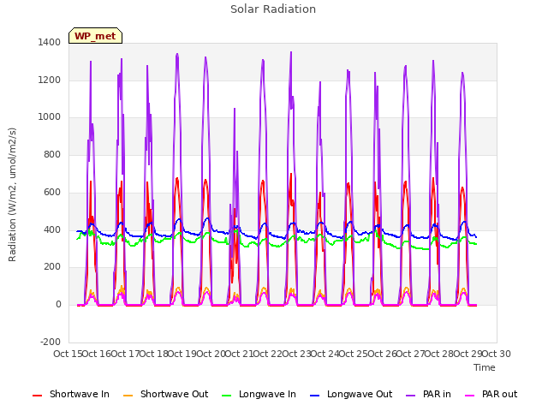Click the Solar Radiation chart title
548x411 pixels.
273,9
